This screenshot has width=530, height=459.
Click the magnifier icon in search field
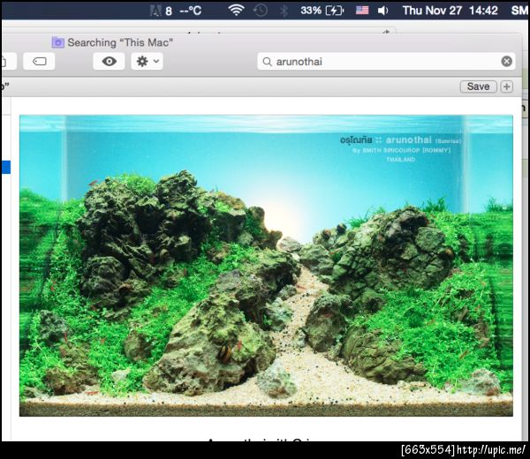267,62
